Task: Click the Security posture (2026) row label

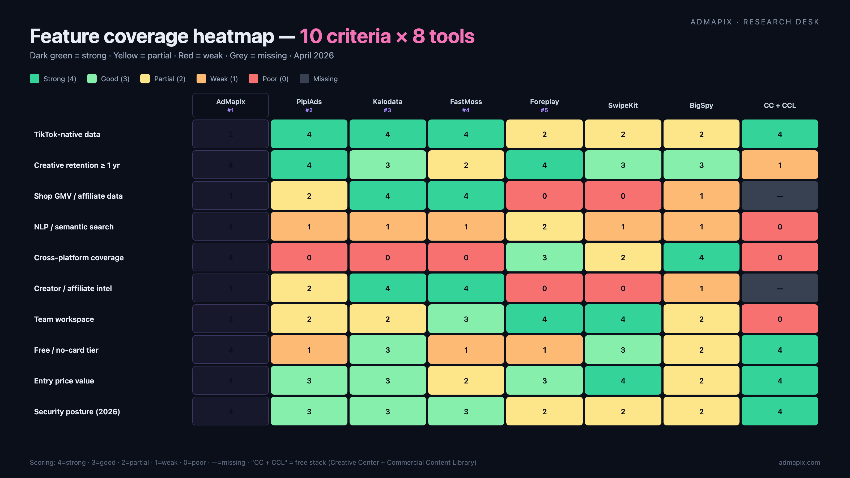Action: click(77, 411)
